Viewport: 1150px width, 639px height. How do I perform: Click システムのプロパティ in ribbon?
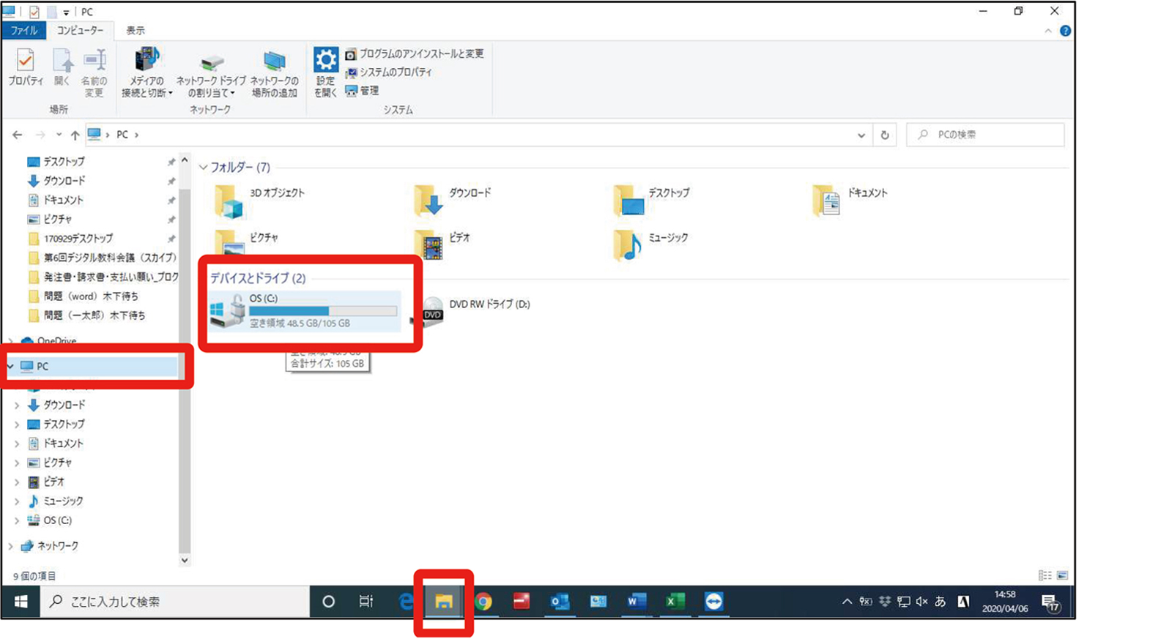389,72
